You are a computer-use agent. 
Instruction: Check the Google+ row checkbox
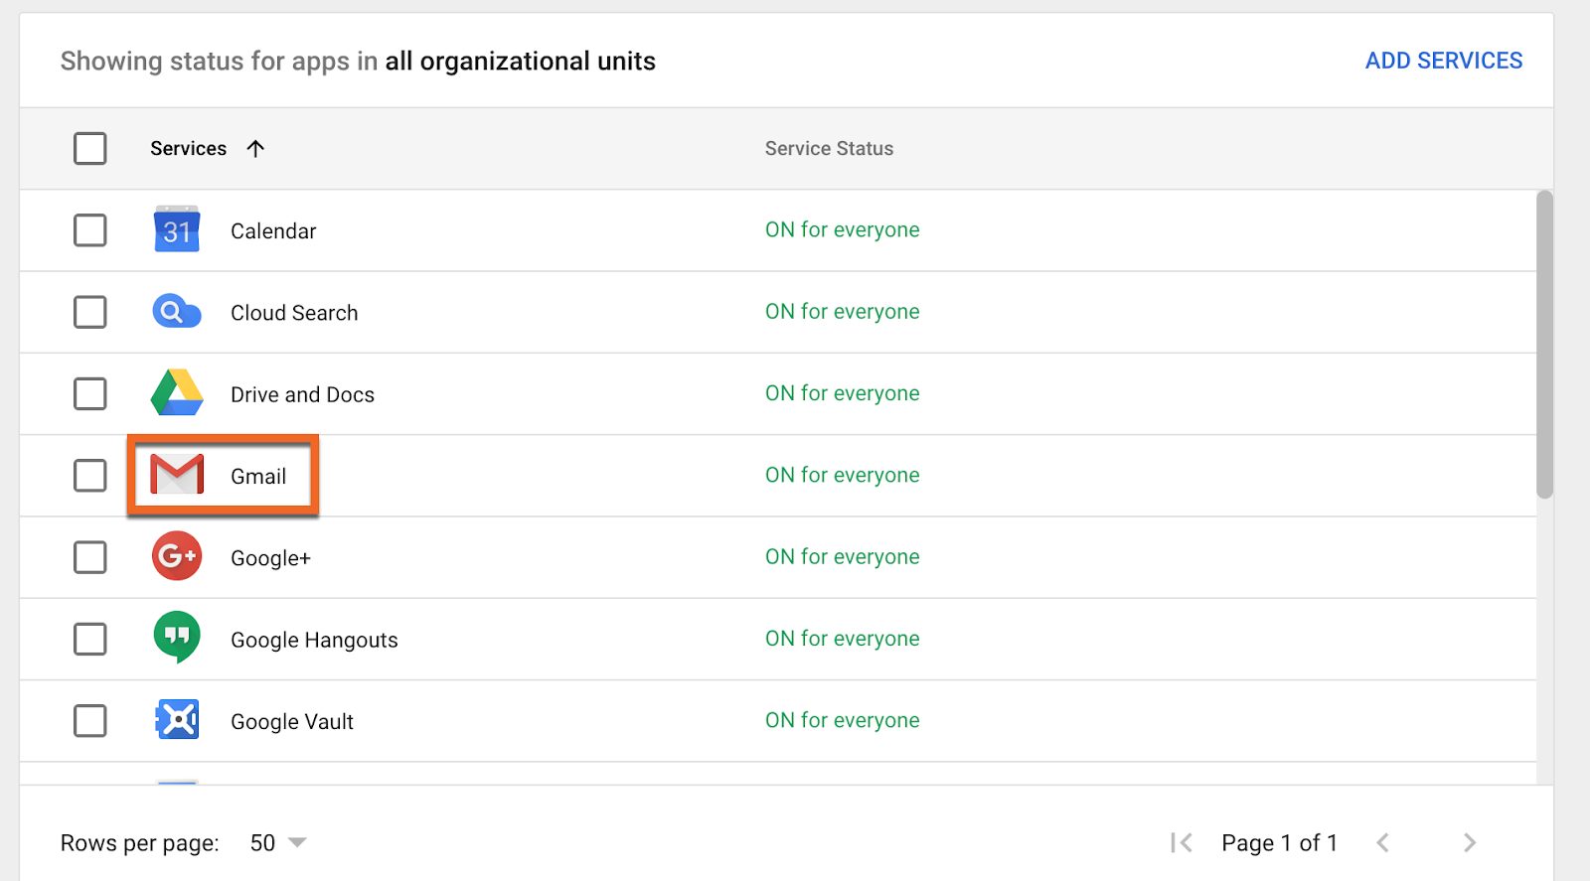[x=90, y=557]
